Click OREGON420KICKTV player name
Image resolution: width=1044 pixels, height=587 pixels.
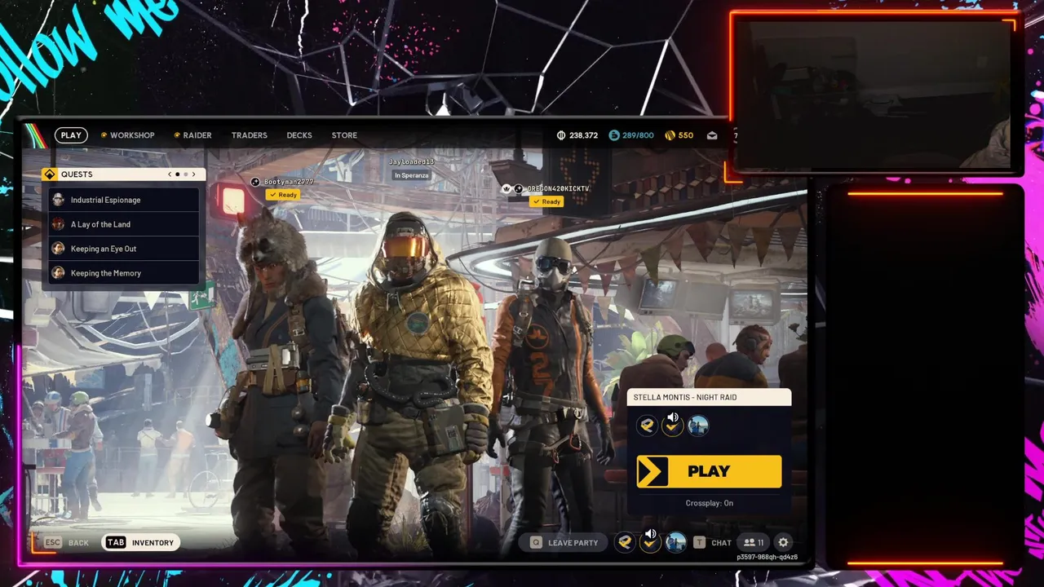tap(558, 189)
